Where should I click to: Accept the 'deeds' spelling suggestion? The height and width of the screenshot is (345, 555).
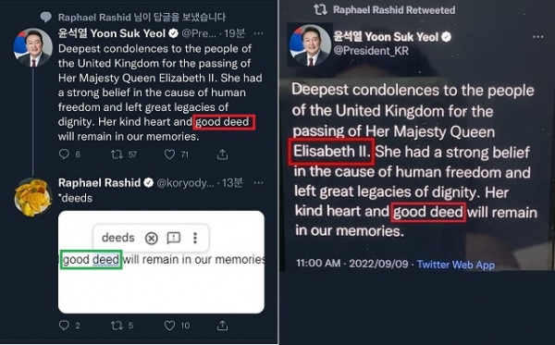tap(117, 238)
